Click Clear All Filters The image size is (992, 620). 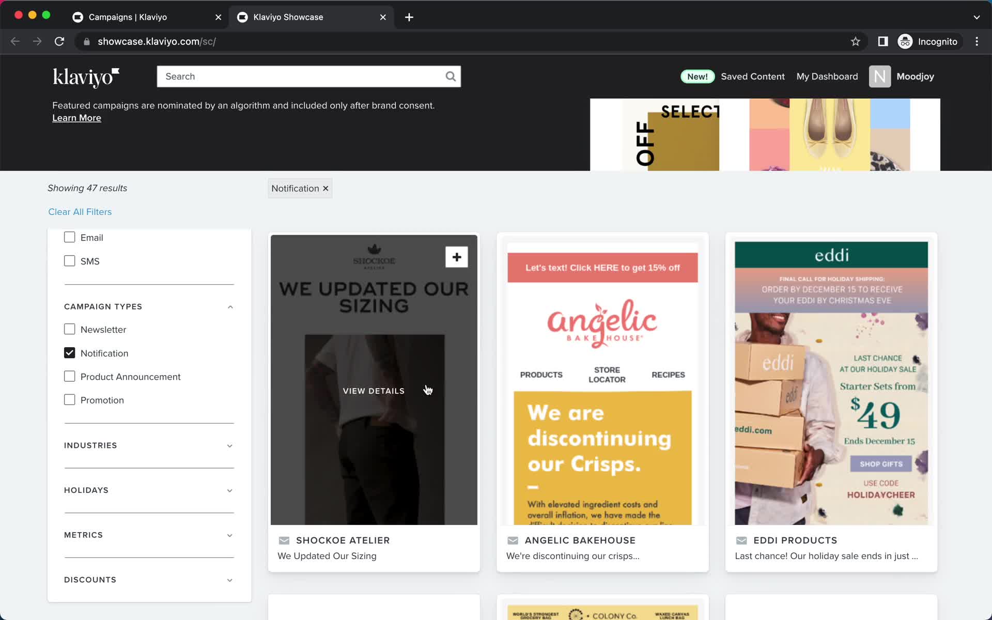point(80,212)
